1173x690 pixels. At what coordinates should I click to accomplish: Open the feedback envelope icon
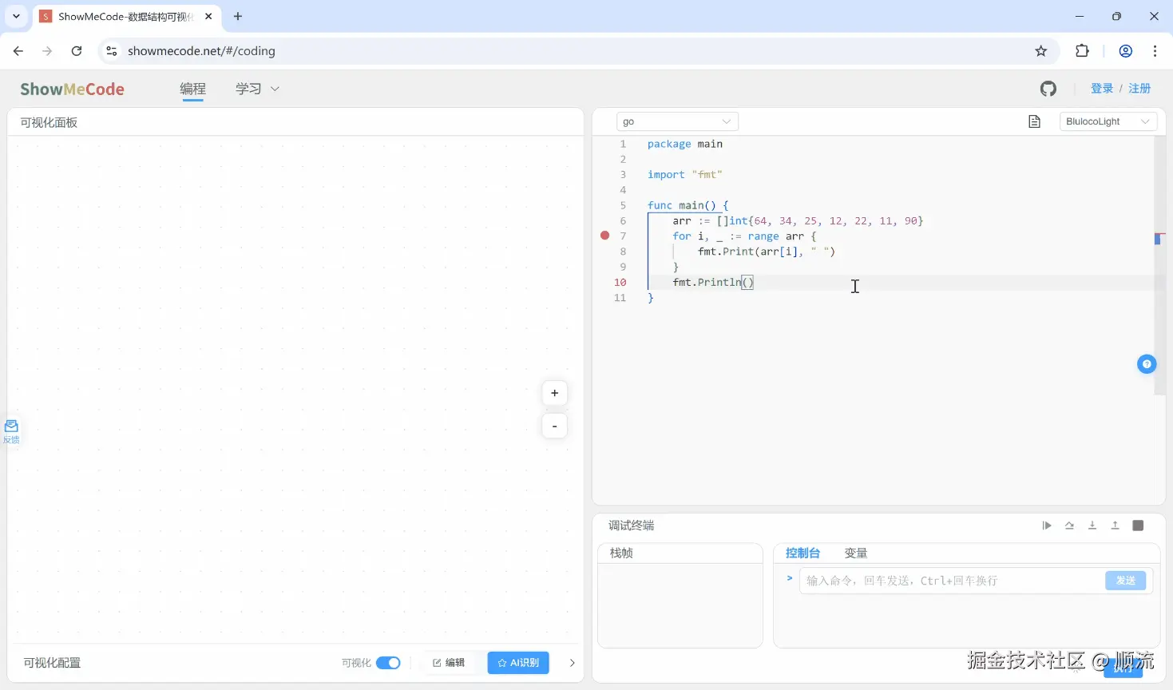(11, 426)
